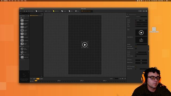The height and width of the screenshot is (96, 171).
Task: Click the add plus icon beside Asset Library
Action: point(29,16)
